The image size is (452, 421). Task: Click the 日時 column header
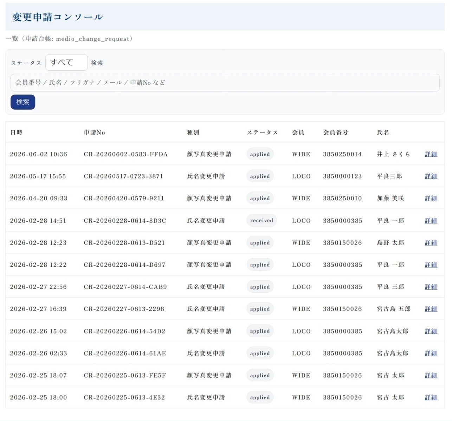[x=17, y=132]
